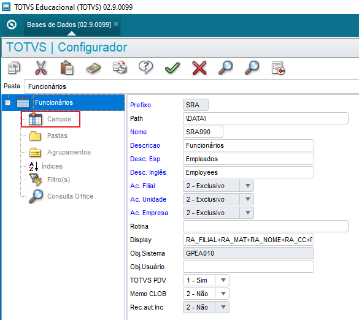Collapse the Funcionários tree node
This screenshot has height=320, width=359.
(8, 103)
